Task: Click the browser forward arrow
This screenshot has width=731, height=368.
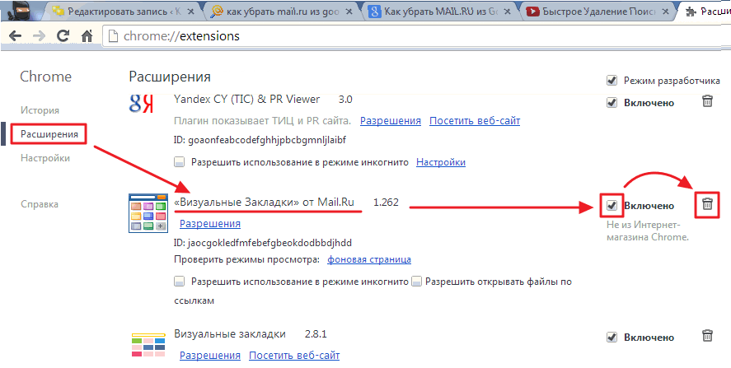Action: pyautogui.click(x=40, y=36)
